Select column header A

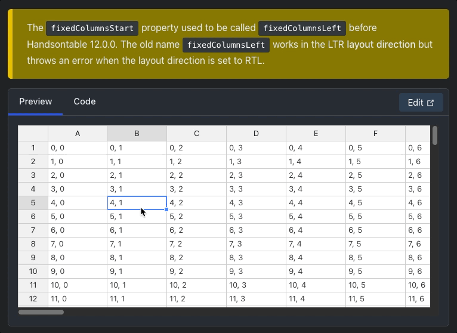coord(78,134)
